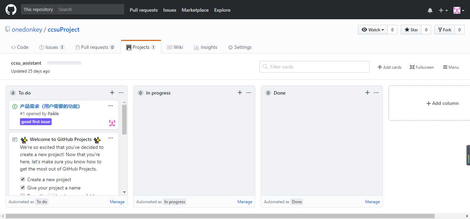
Task: Click Manage under the Done column
Action: point(373,202)
